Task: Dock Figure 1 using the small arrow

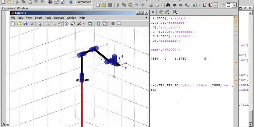Action: tap(147, 18)
